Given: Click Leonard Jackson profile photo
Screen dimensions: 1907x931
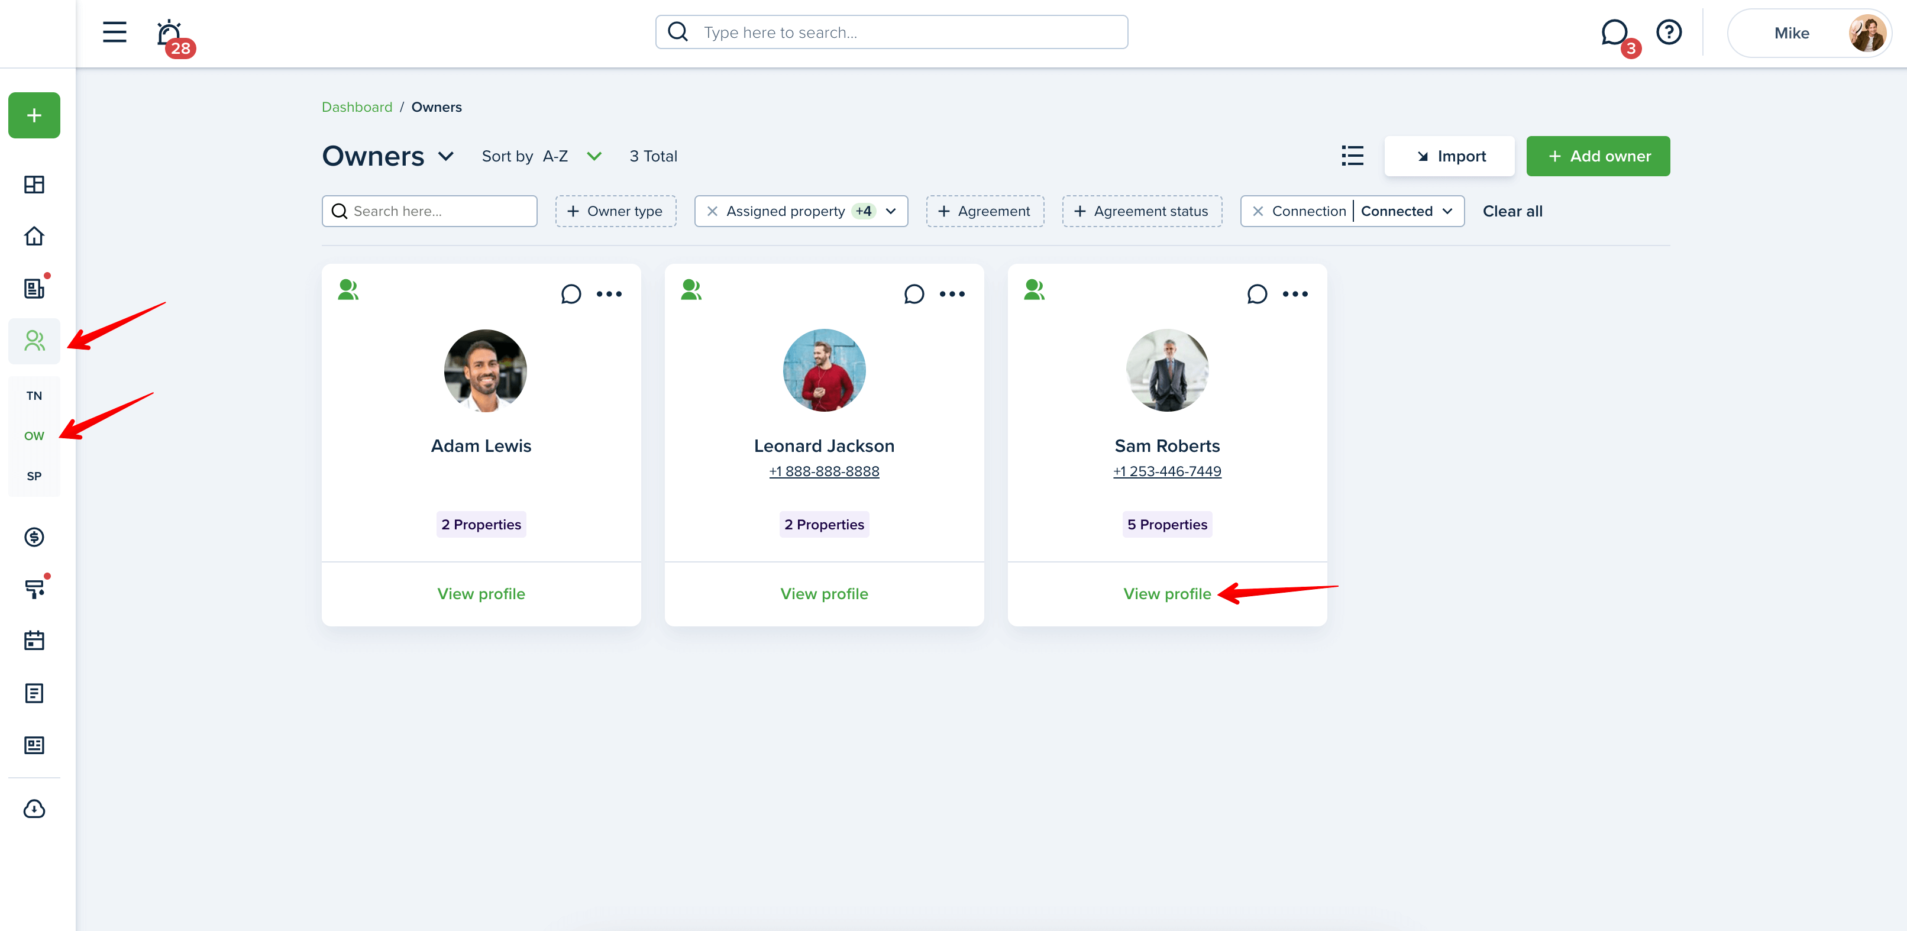Looking at the screenshot, I should [824, 370].
